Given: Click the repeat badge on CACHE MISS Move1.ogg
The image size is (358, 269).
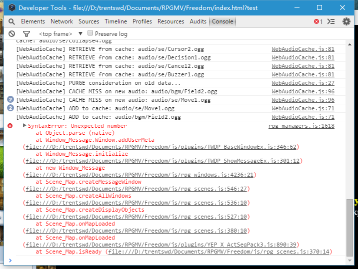Looking at the screenshot, I should 10,100.
